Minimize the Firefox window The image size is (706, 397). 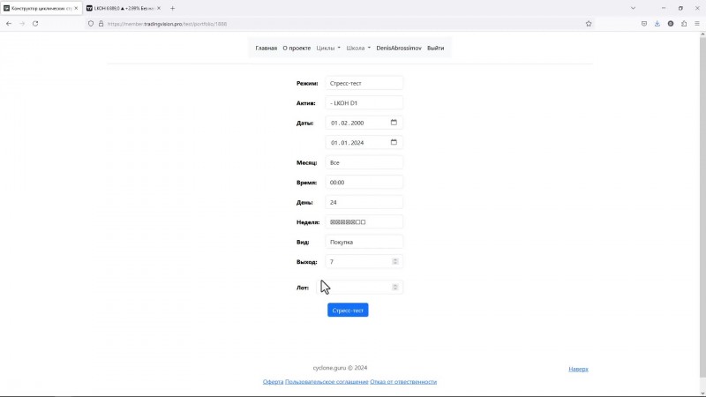click(664, 8)
